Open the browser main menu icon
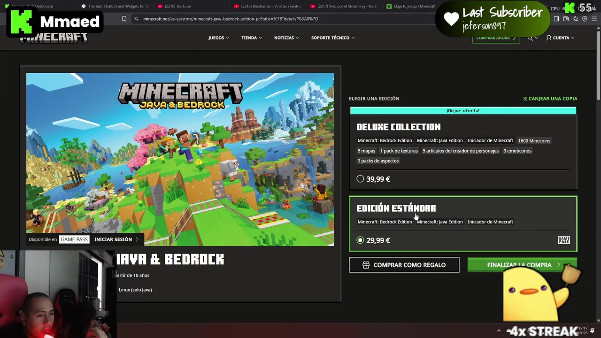The width and height of the screenshot is (601, 338). [x=594, y=19]
